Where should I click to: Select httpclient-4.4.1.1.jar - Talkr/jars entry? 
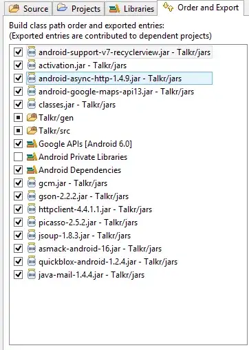click(96, 209)
